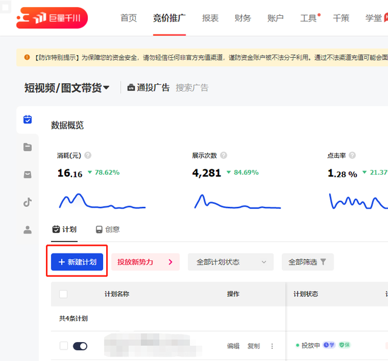Open 工具 in top navigation
Screen dimensions: 388x361
(x=308, y=18)
